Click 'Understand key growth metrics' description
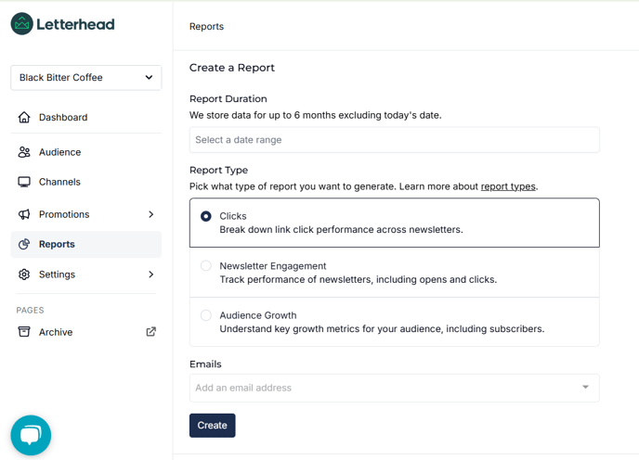Image resolution: width=639 pixels, height=460 pixels. 382,329
